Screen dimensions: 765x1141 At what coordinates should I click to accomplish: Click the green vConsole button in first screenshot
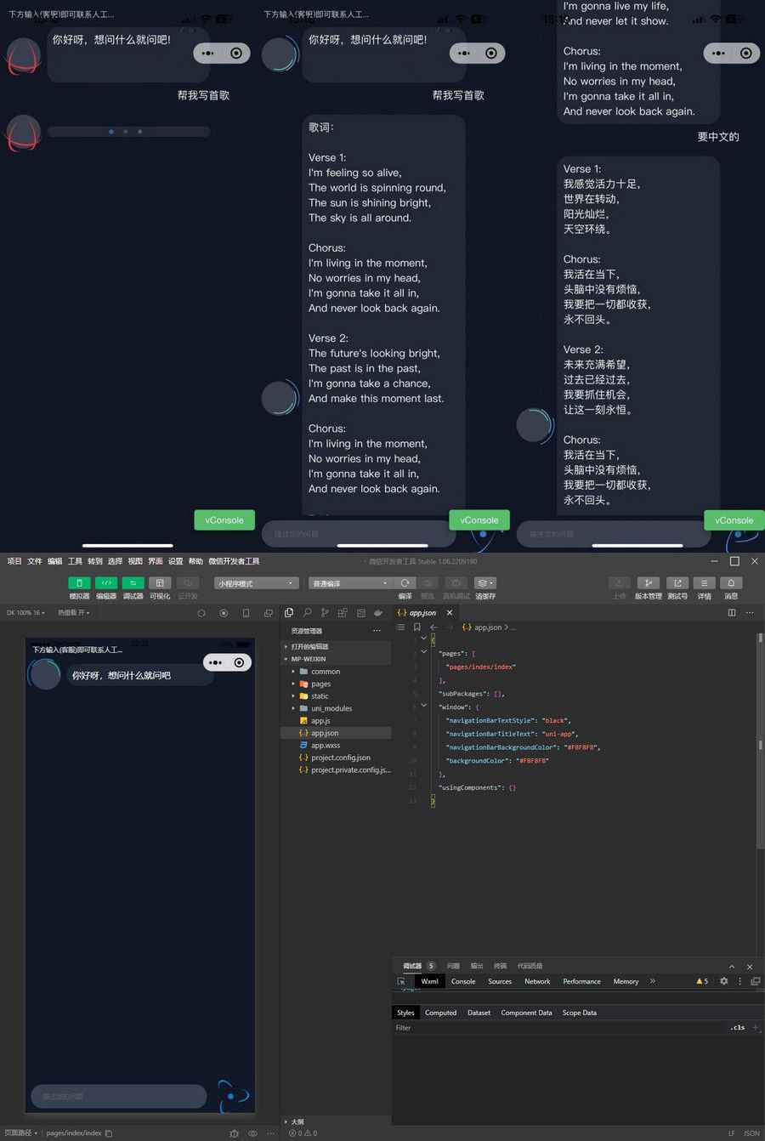point(224,520)
